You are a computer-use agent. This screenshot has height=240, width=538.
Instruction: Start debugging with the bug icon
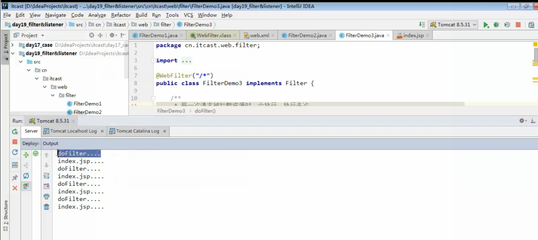[496, 24]
